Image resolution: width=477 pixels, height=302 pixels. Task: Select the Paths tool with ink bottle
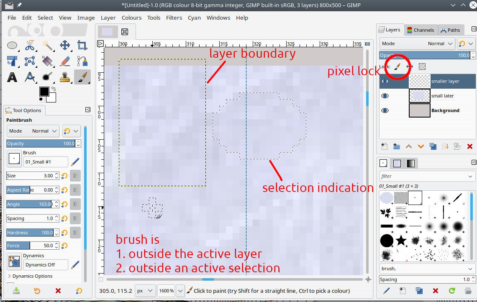tap(82, 61)
